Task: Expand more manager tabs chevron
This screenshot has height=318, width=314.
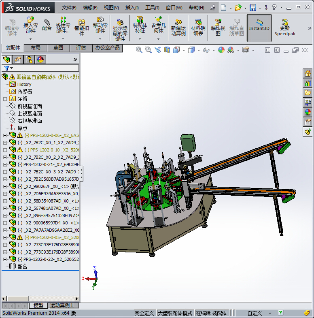Action: [75, 60]
